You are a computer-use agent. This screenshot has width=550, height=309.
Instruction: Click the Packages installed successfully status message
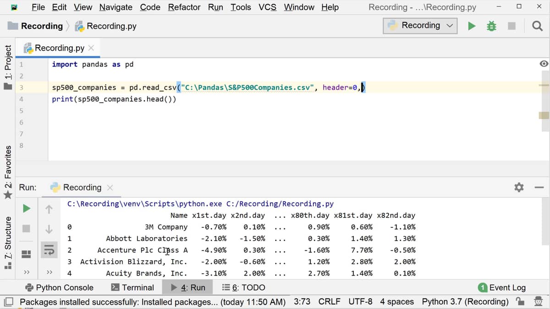153,302
